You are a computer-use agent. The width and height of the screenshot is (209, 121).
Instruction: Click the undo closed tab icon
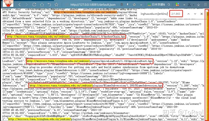tap(49, 5)
